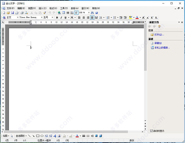Click the printer icon in the toolbar
Viewport: 185px width, 143px height.
pyautogui.click(x=22, y=13)
